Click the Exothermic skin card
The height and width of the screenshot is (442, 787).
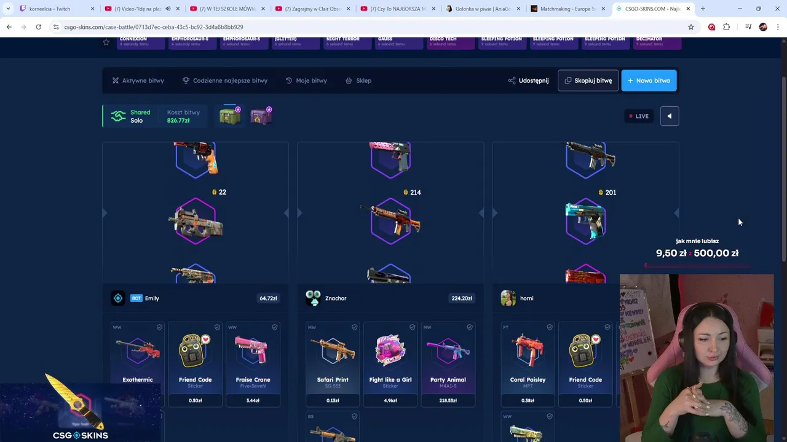tap(138, 364)
